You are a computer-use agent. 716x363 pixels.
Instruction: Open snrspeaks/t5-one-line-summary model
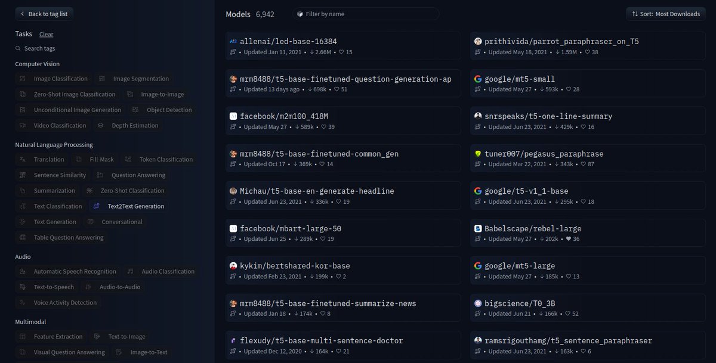click(x=588, y=122)
